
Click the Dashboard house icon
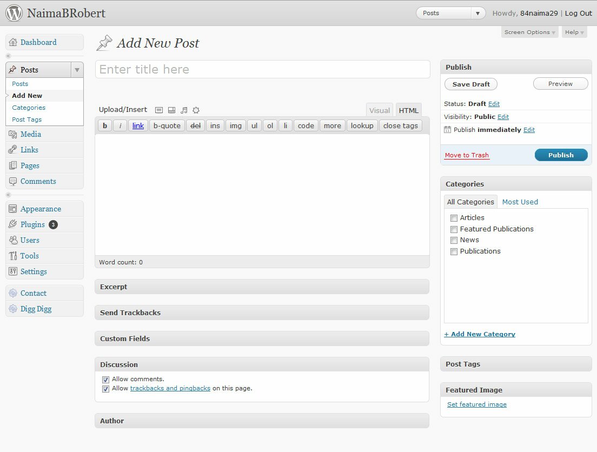click(x=13, y=42)
